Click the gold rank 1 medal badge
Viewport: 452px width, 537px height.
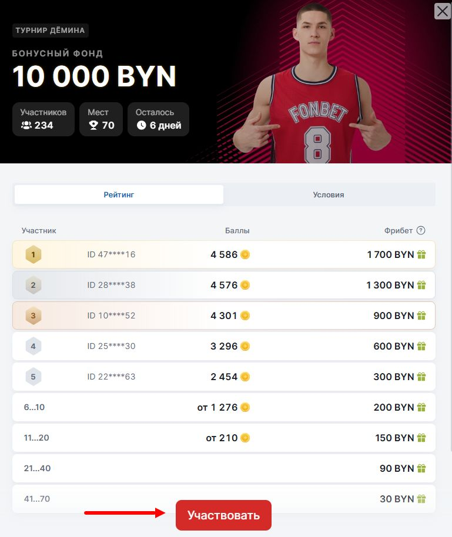[x=34, y=255]
